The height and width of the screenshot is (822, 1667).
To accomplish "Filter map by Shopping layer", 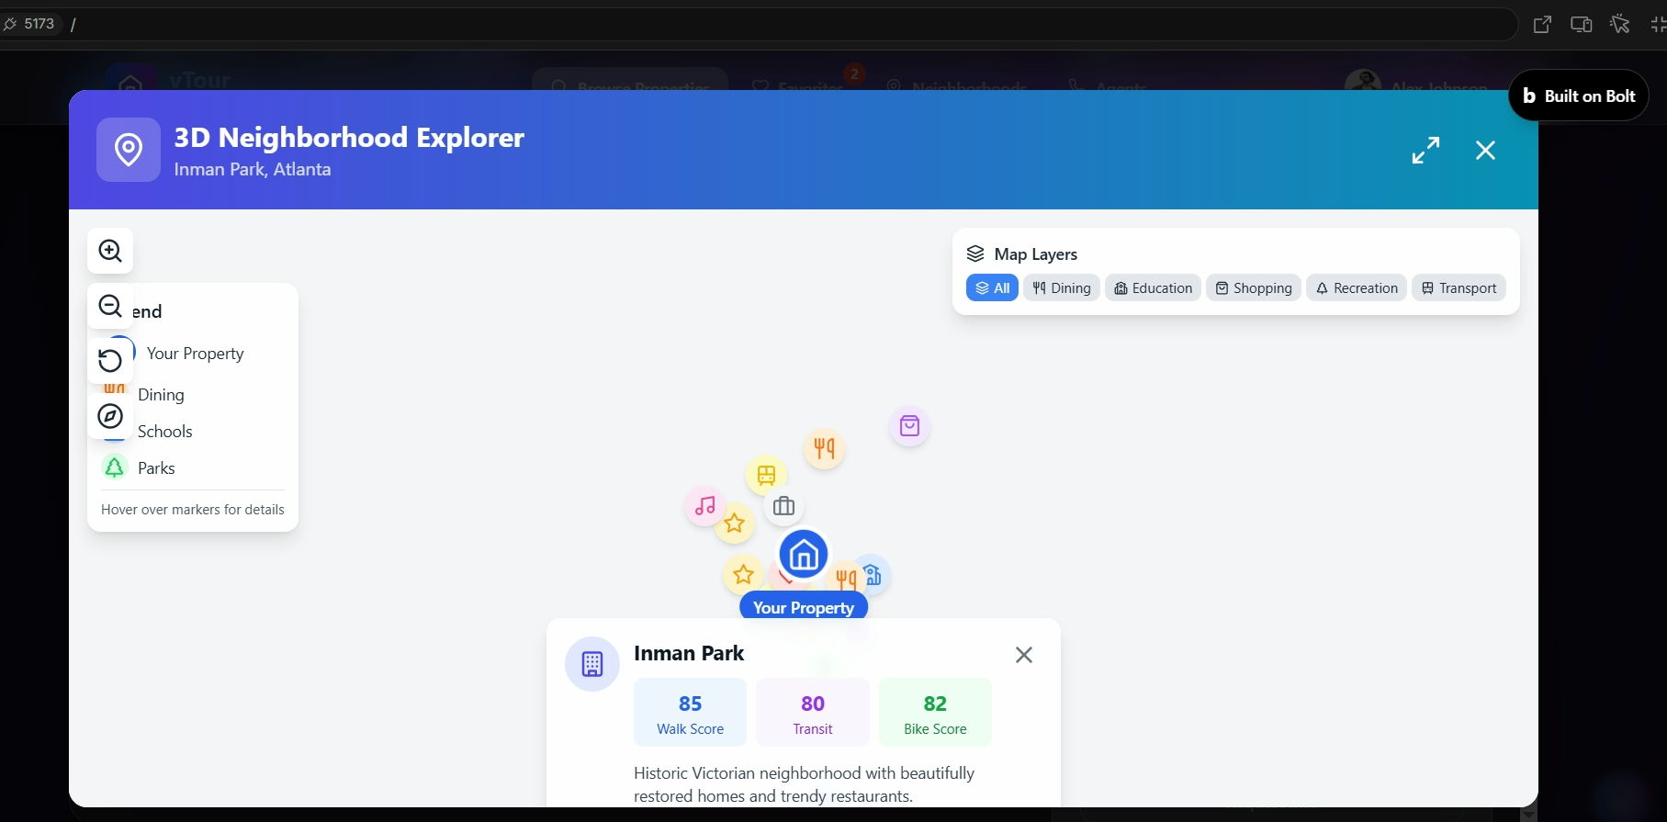I will pyautogui.click(x=1254, y=287).
